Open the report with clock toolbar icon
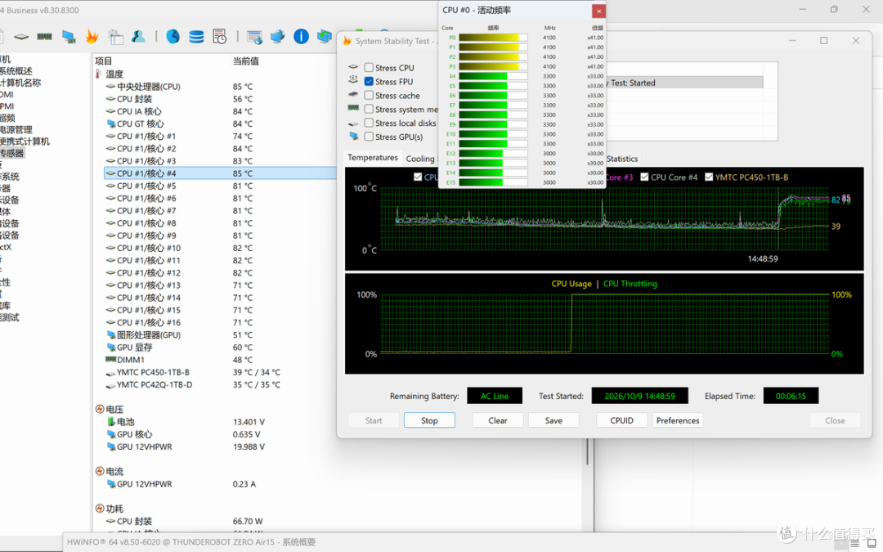 [220, 37]
